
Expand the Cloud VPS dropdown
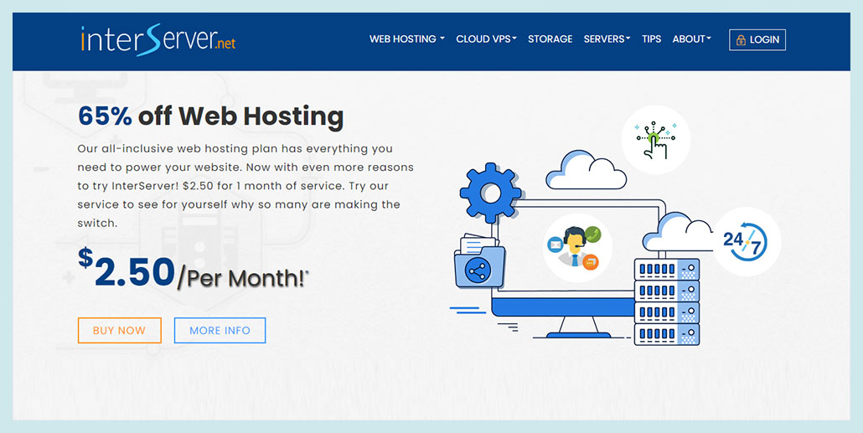point(486,39)
